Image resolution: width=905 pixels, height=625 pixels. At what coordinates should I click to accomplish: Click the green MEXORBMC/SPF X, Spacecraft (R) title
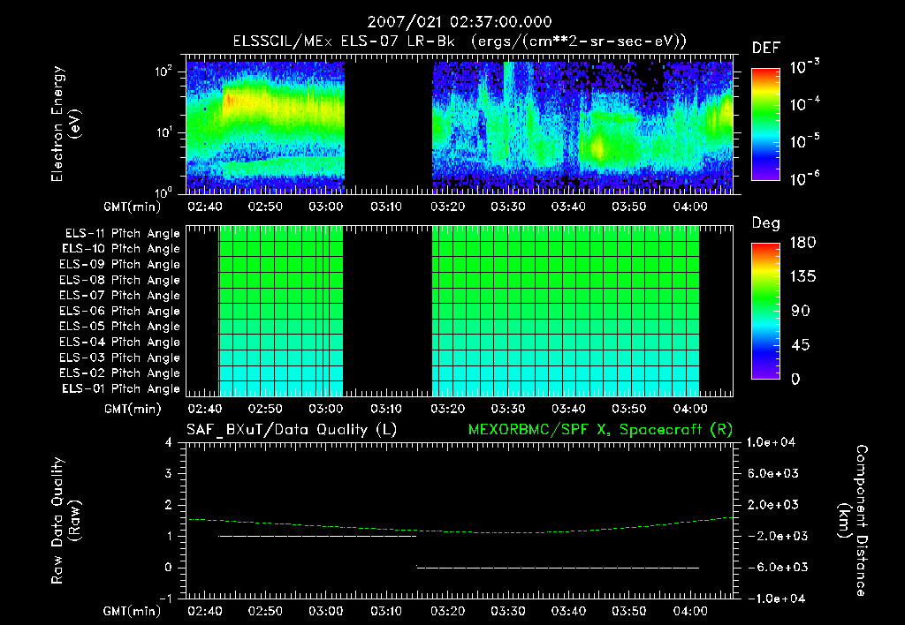click(600, 430)
